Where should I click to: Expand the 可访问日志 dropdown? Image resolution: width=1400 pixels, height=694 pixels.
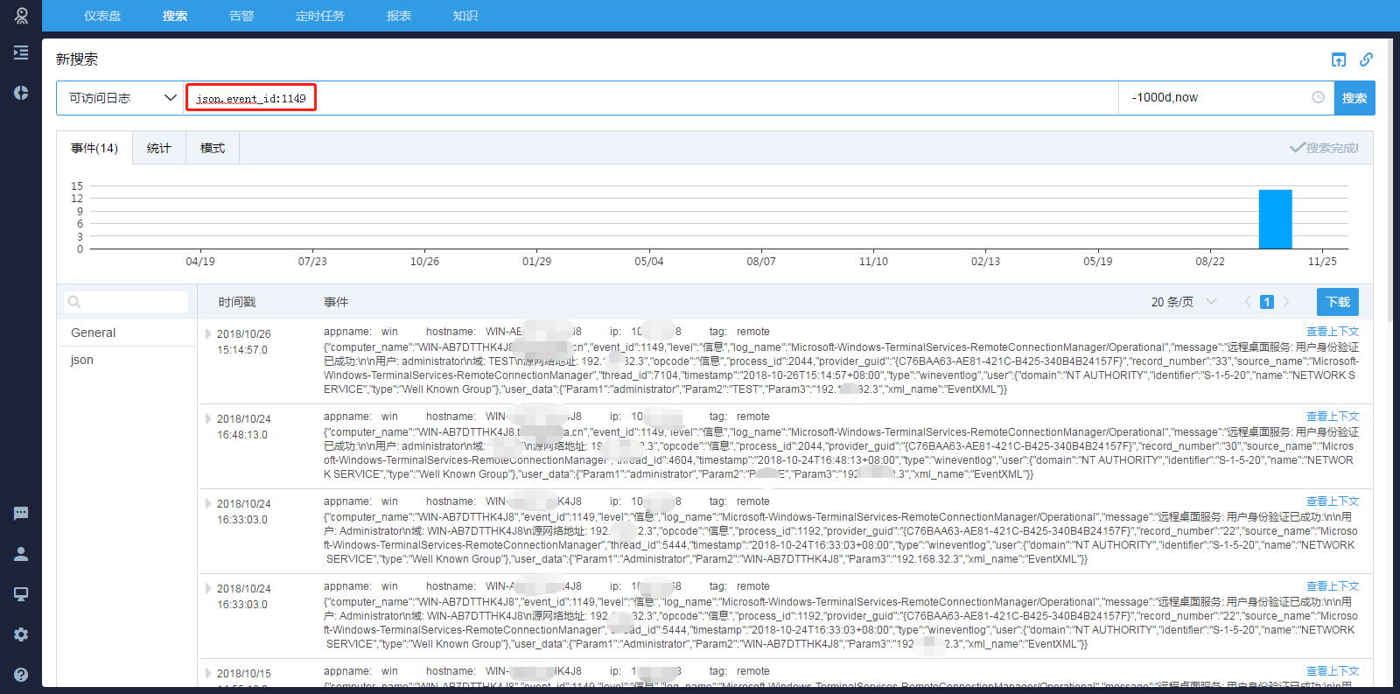pyautogui.click(x=122, y=98)
